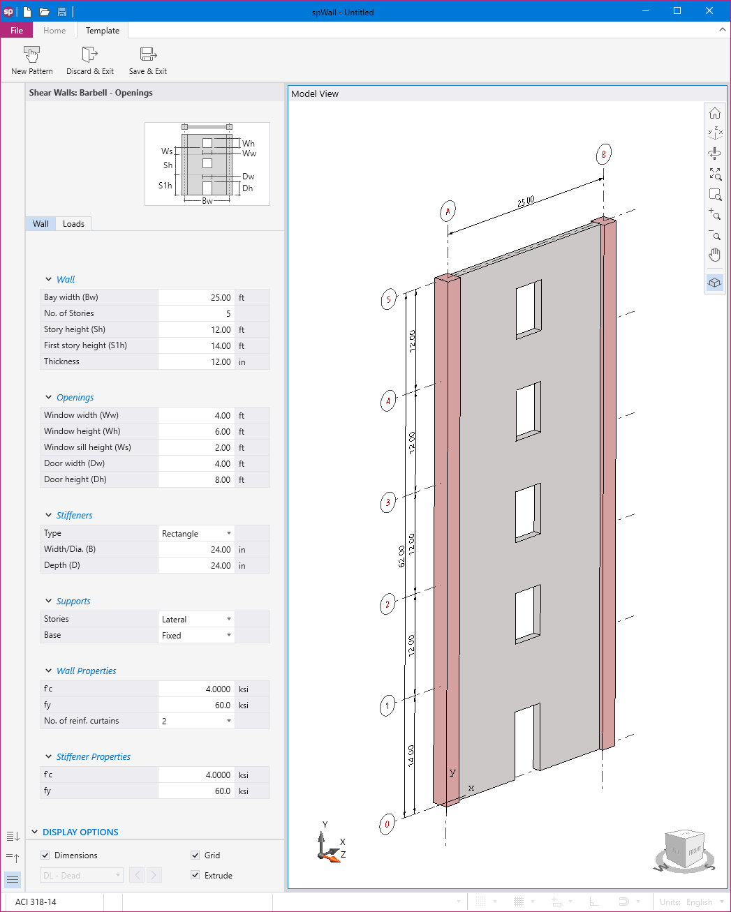
Task: Open the stiffener Type dropdown
Action: point(196,534)
